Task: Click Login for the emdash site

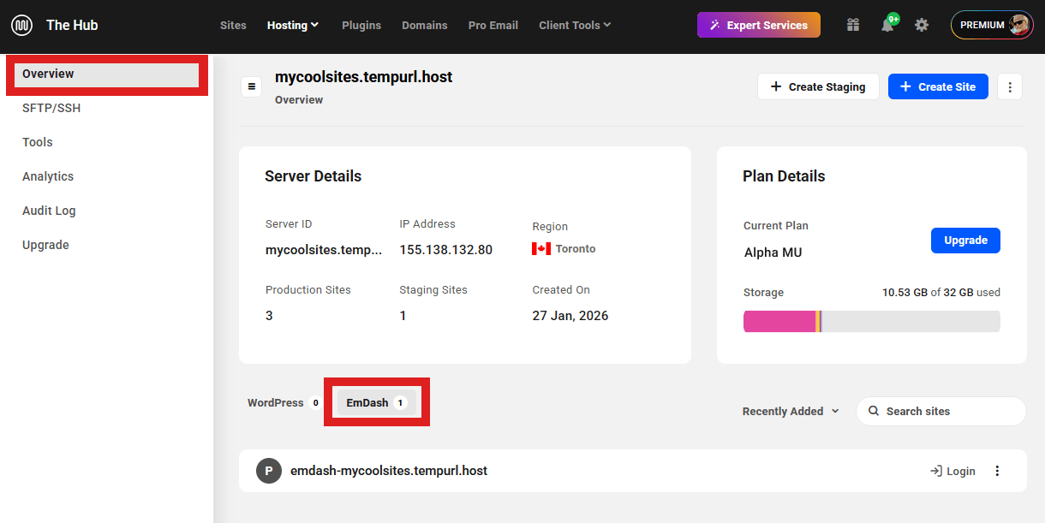Action: [952, 471]
